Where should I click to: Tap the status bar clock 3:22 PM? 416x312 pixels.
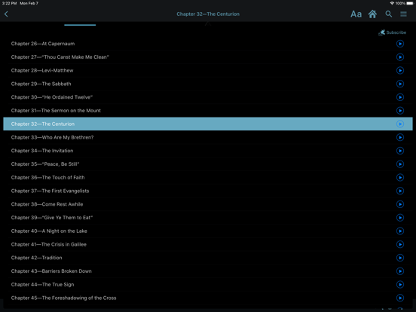(x=10, y=3)
